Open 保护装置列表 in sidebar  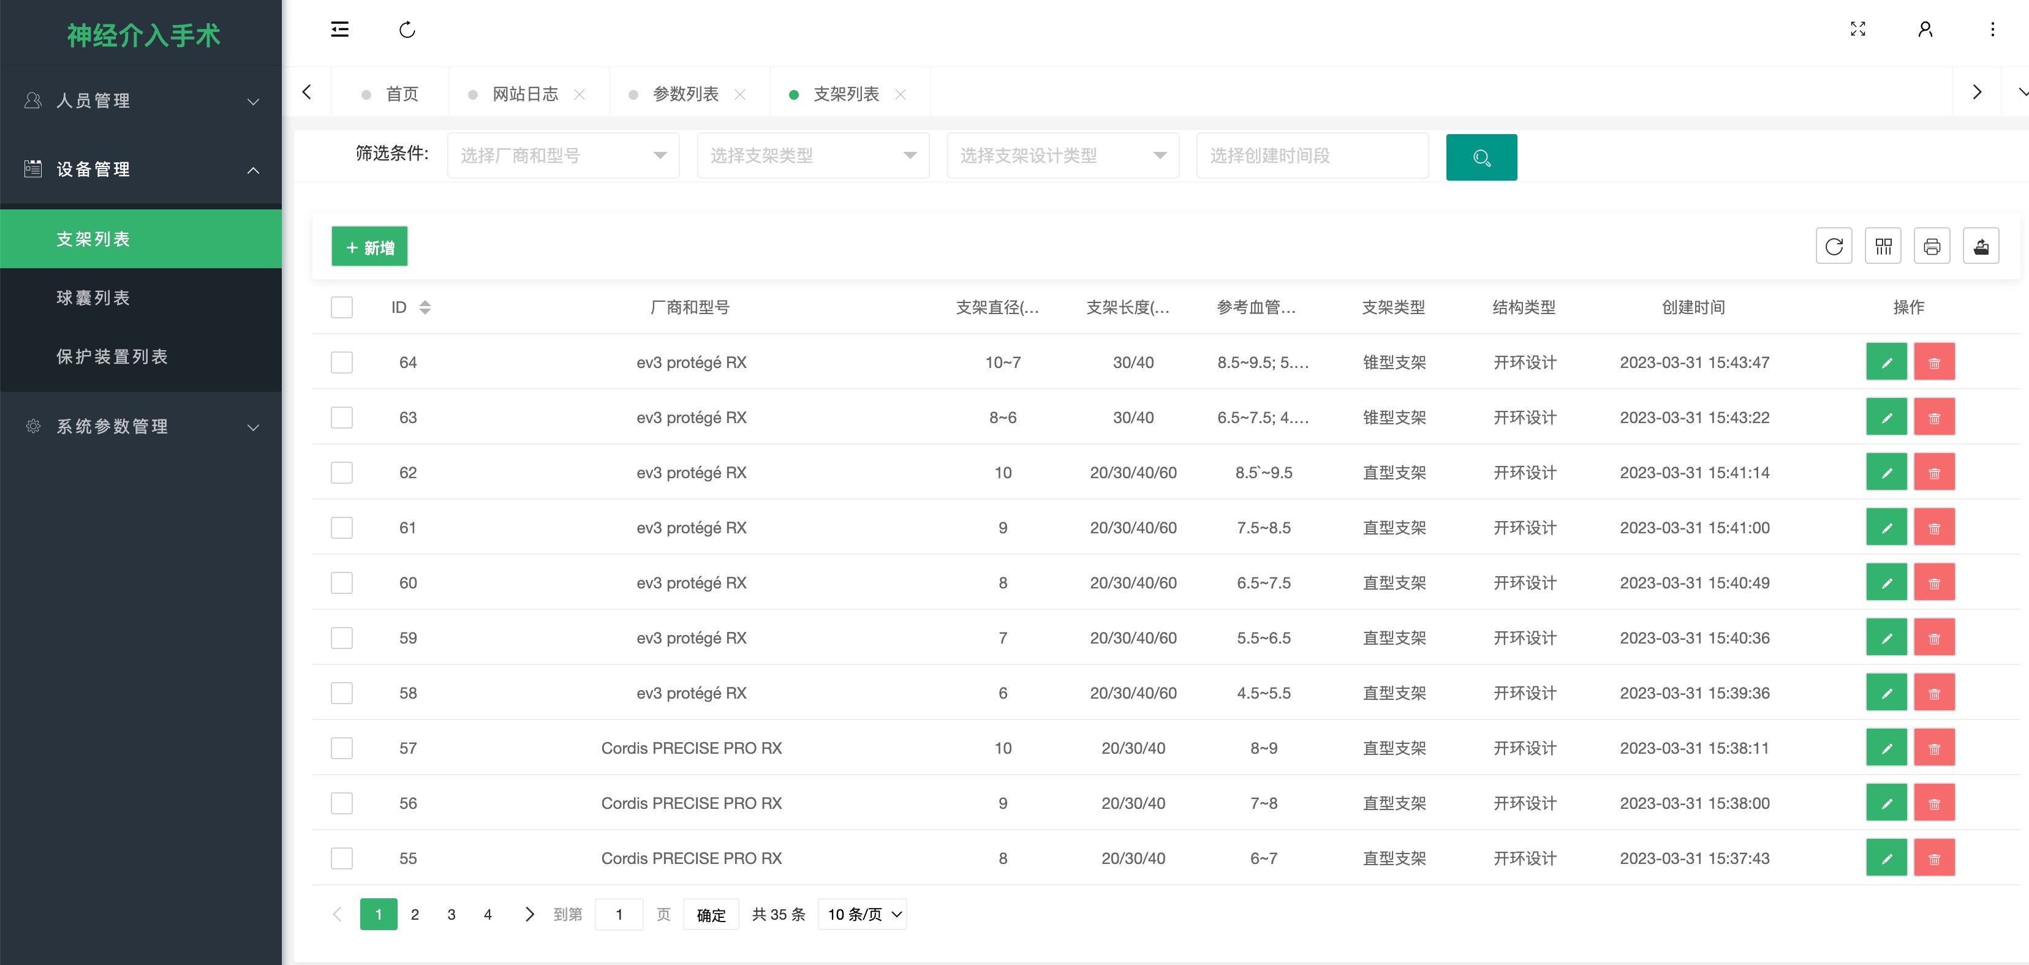pyautogui.click(x=141, y=356)
